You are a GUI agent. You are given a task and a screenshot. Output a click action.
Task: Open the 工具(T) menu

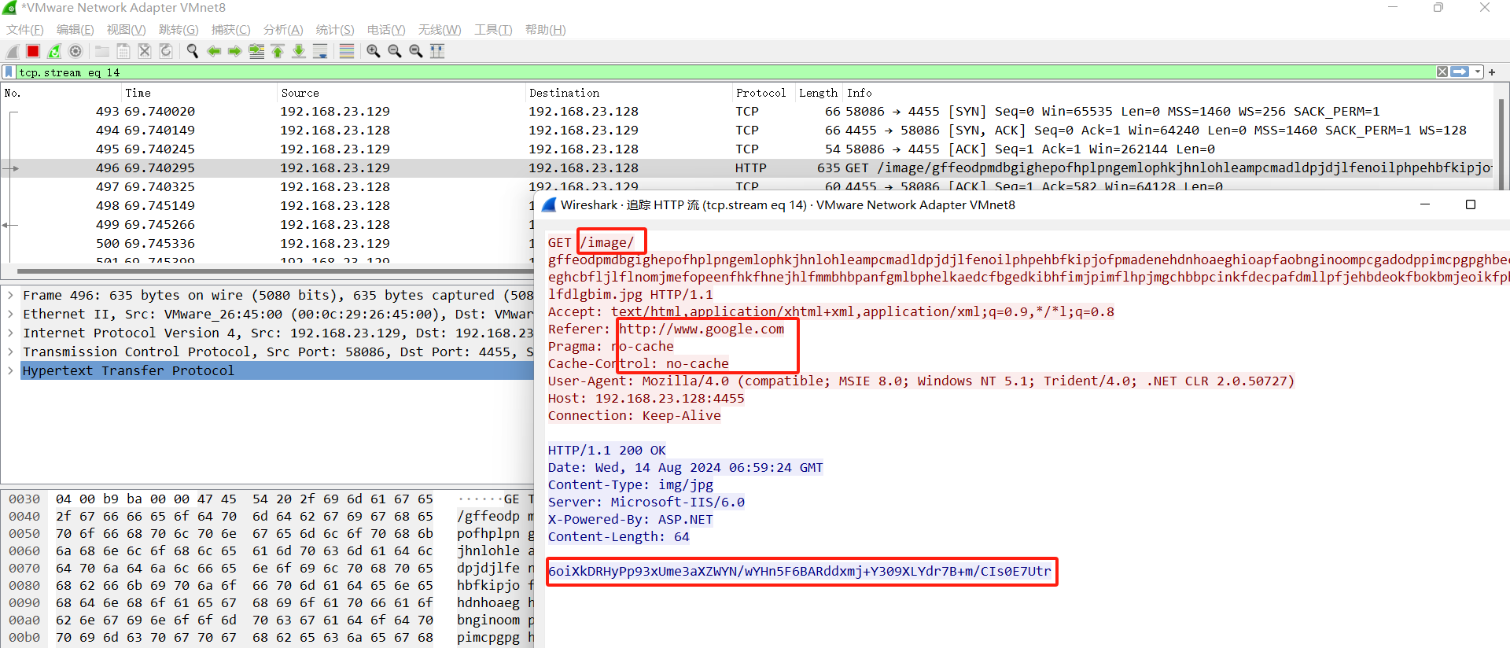click(493, 30)
